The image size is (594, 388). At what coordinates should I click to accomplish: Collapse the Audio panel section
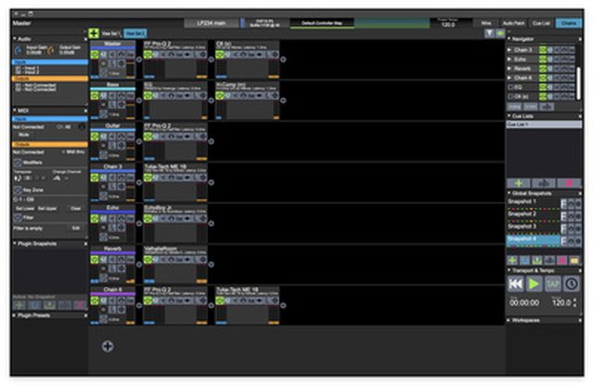pos(15,39)
